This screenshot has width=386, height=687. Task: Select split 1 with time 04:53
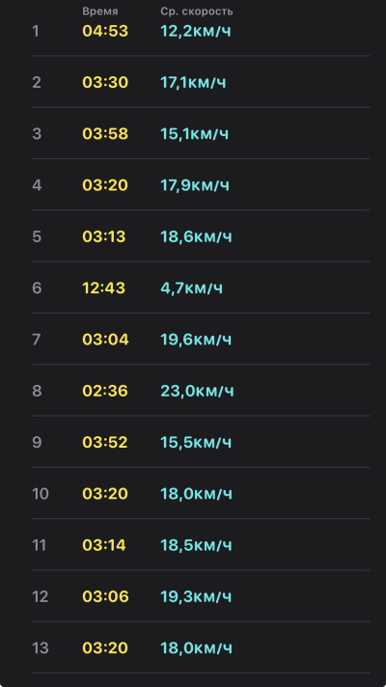[201, 31]
